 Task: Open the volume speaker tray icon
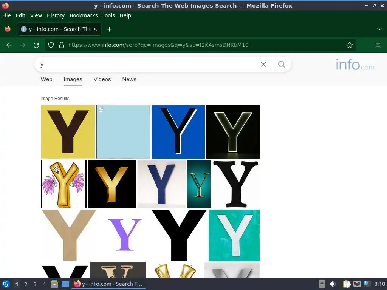tap(333, 284)
